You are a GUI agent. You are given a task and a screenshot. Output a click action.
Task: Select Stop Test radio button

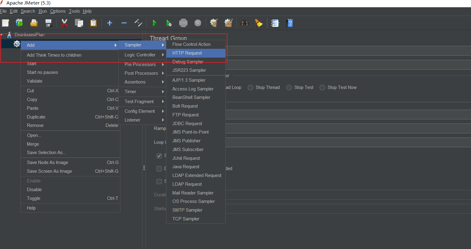(x=289, y=87)
